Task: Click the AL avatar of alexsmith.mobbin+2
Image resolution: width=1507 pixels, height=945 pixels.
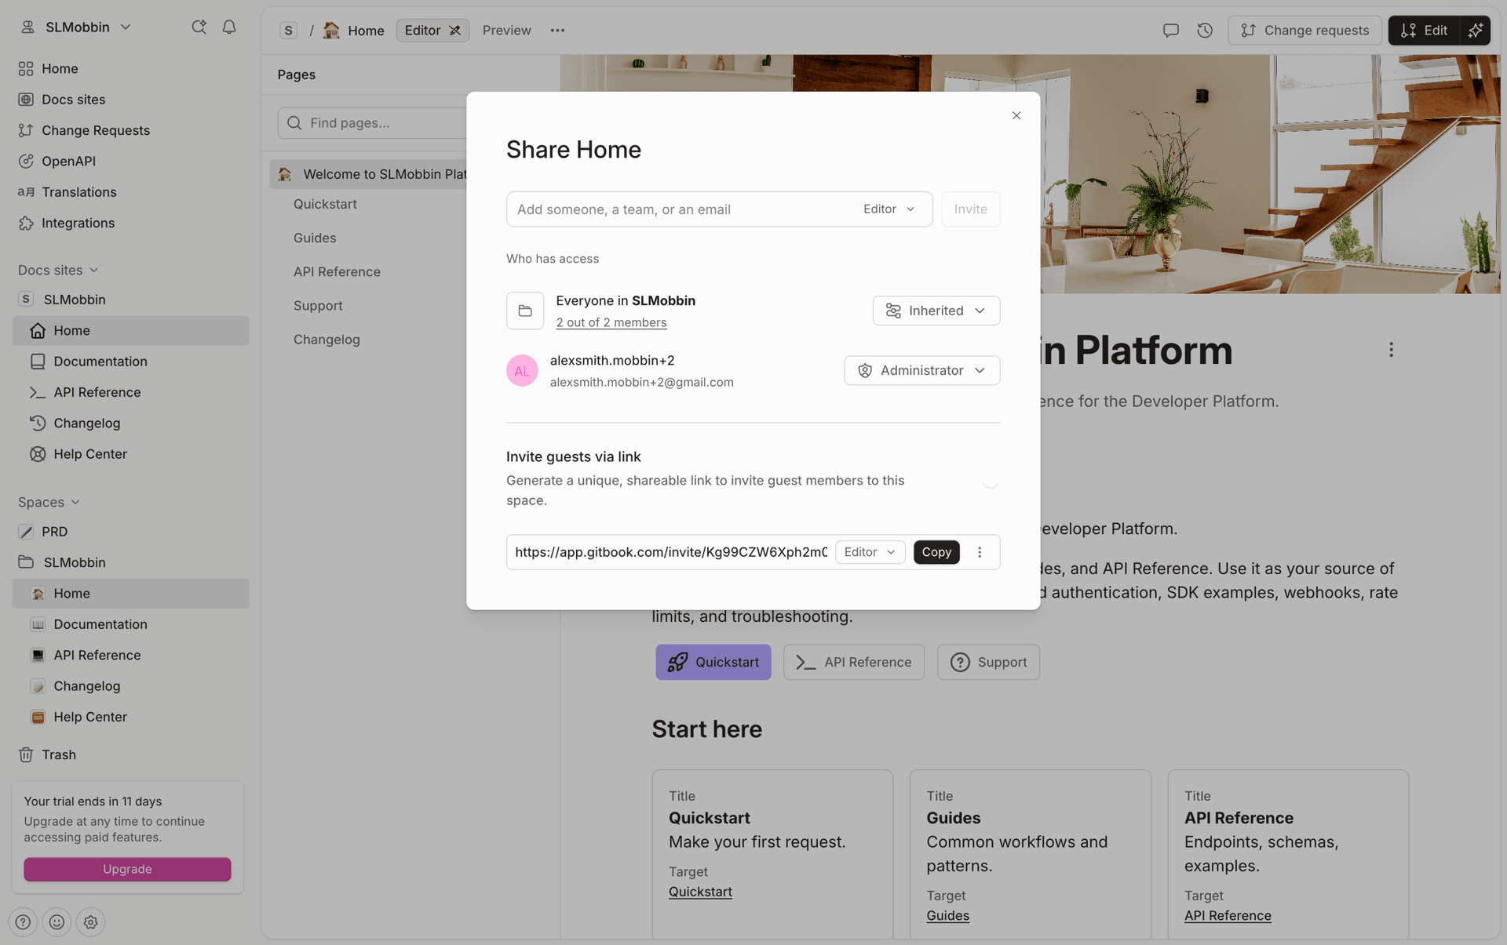Action: 522,371
